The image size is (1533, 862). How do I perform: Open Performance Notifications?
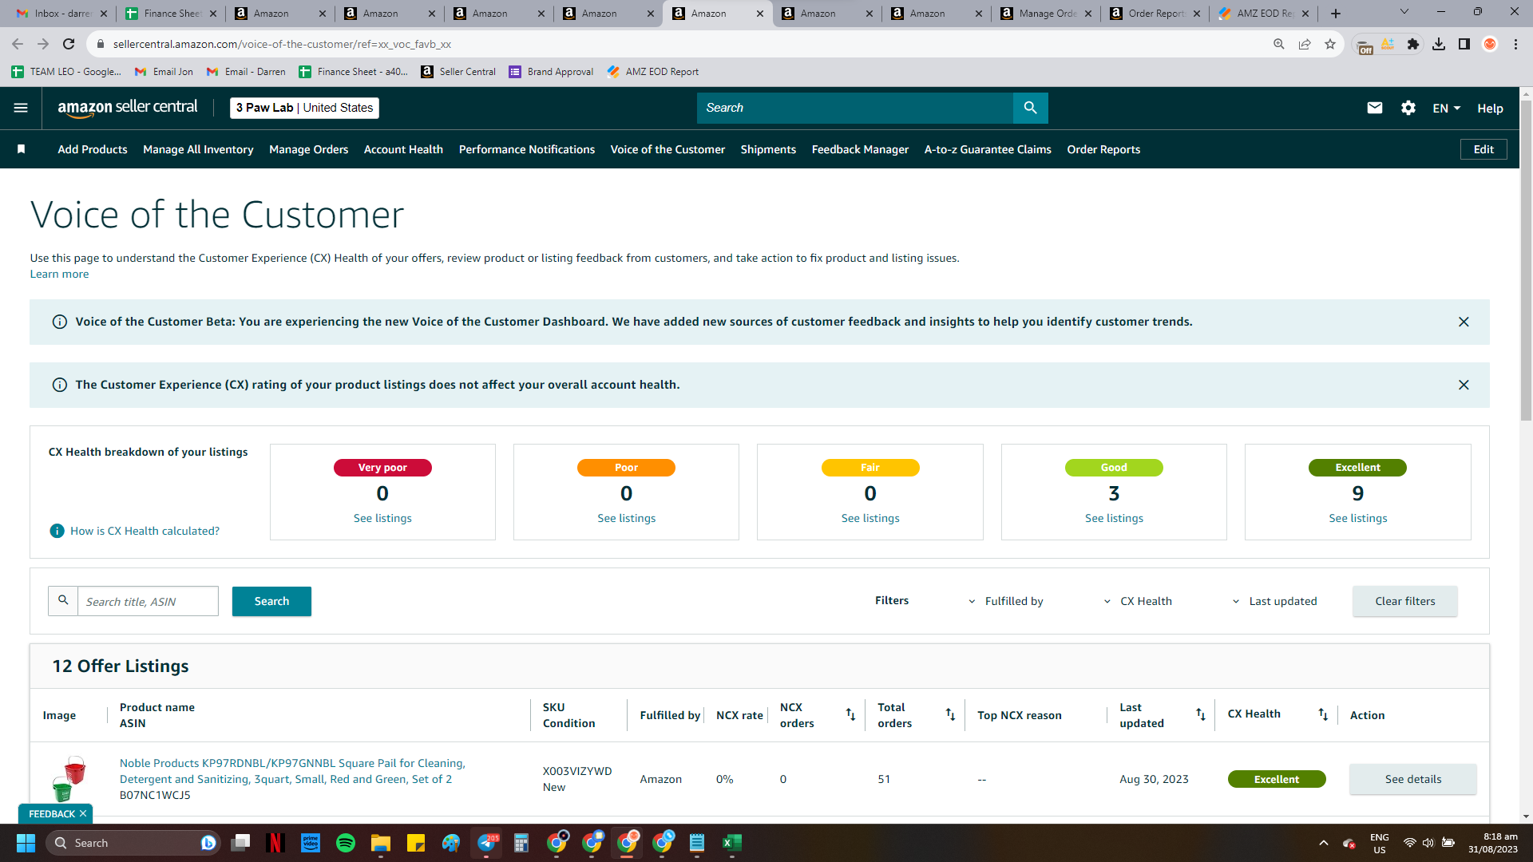pos(527,149)
